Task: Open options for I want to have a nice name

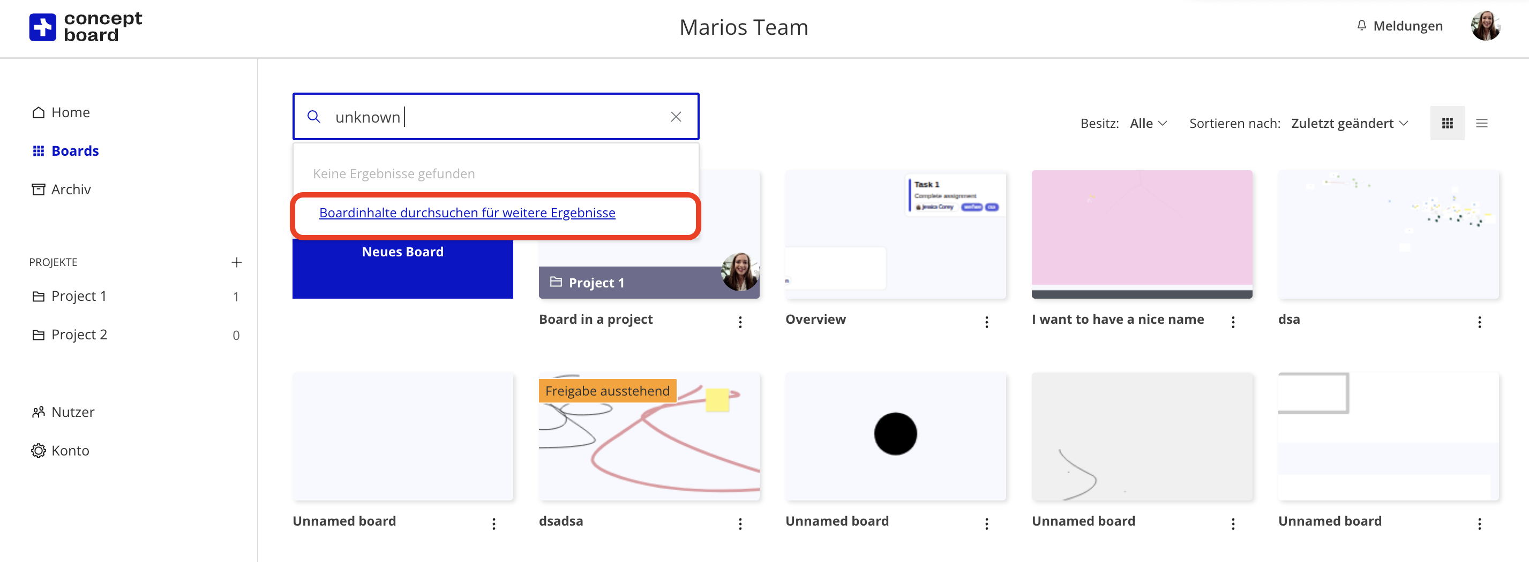Action: pos(1232,322)
